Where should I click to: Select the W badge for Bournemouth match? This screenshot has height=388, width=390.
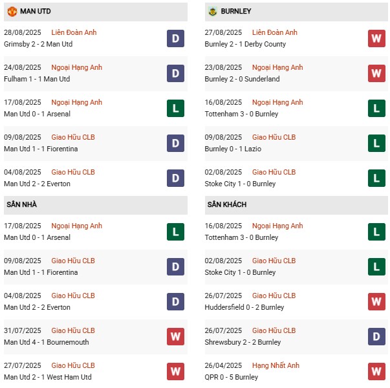[x=175, y=336]
